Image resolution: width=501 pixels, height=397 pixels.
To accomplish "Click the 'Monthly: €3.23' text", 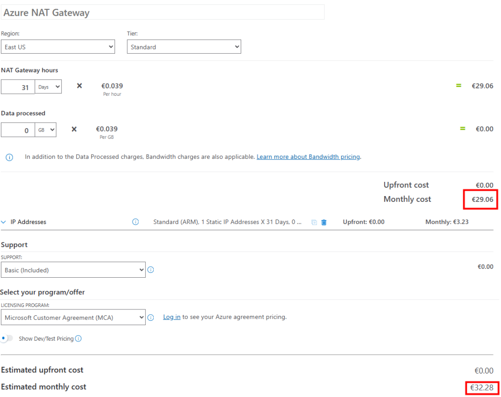I will tap(447, 222).
